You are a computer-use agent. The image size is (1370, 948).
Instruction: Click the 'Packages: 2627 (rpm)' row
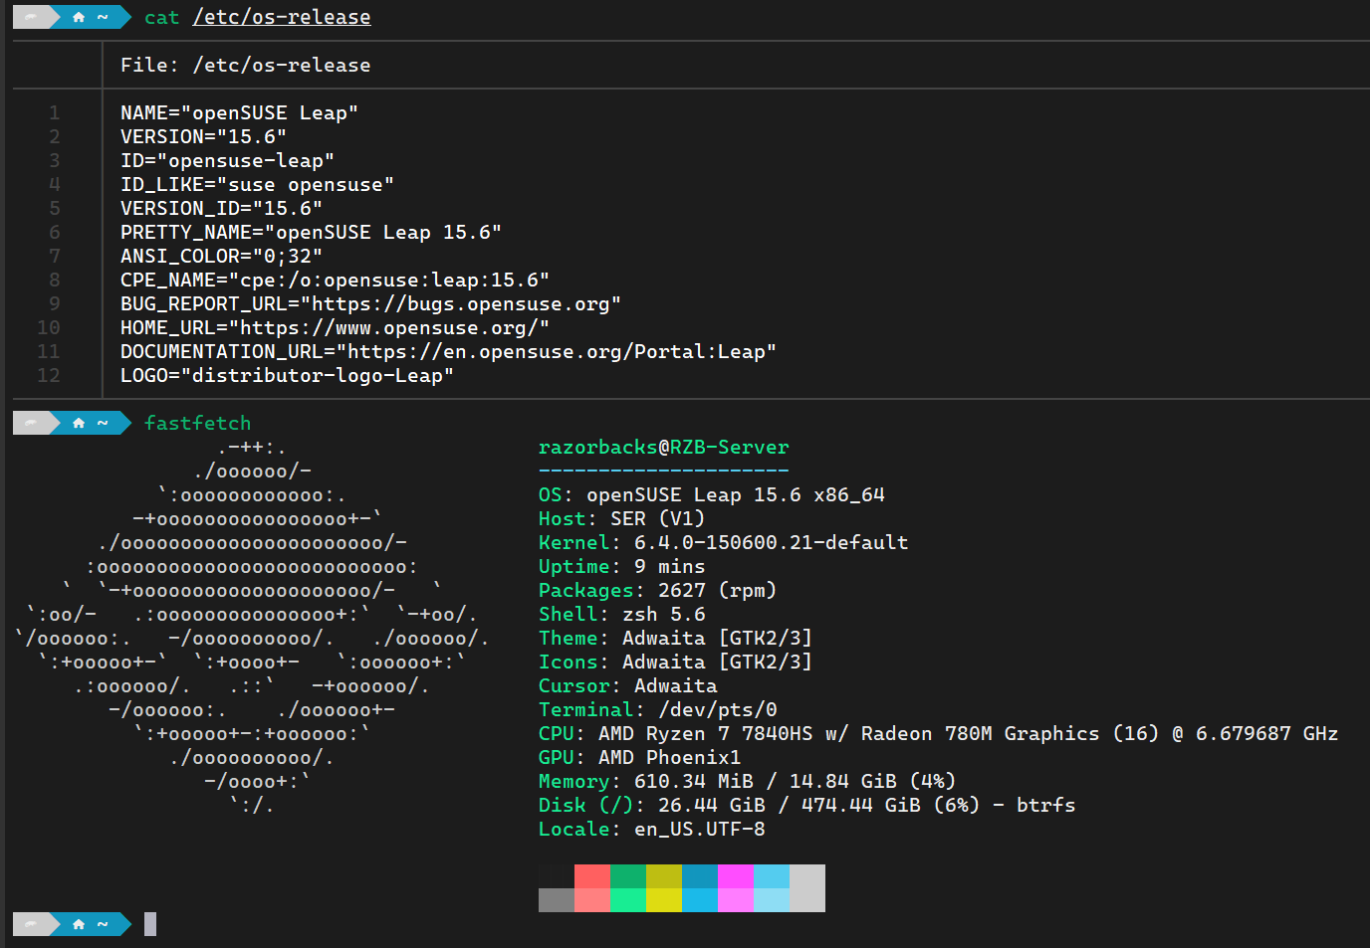[x=658, y=590]
